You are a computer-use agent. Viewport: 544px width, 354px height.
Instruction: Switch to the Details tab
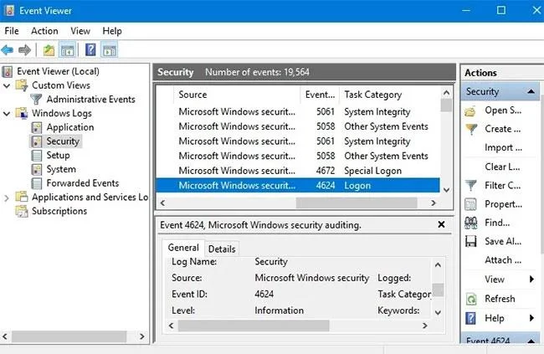222,249
